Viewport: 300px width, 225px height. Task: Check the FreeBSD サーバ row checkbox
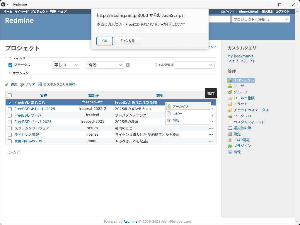10,115
